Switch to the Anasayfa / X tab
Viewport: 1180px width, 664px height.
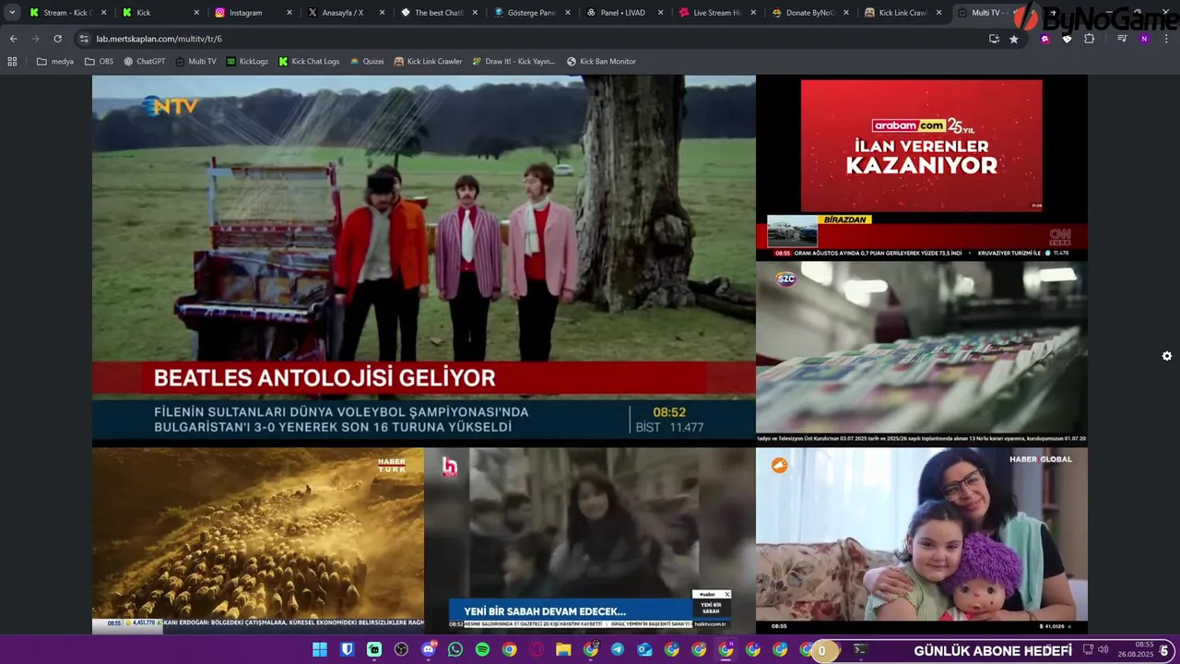pyautogui.click(x=346, y=13)
